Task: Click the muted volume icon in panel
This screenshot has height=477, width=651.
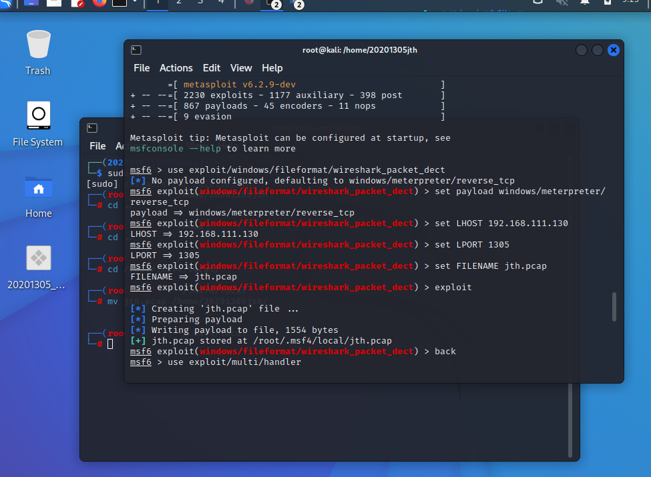Action: (562, 3)
